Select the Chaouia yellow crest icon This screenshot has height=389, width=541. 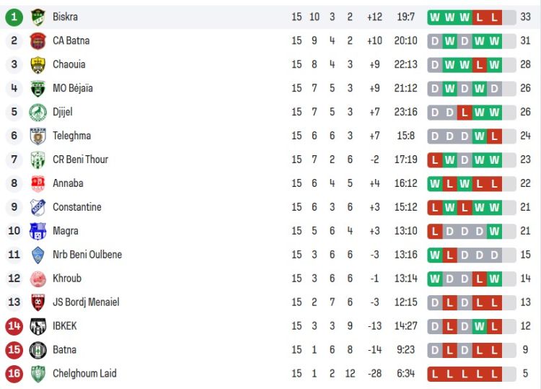pyautogui.click(x=38, y=64)
